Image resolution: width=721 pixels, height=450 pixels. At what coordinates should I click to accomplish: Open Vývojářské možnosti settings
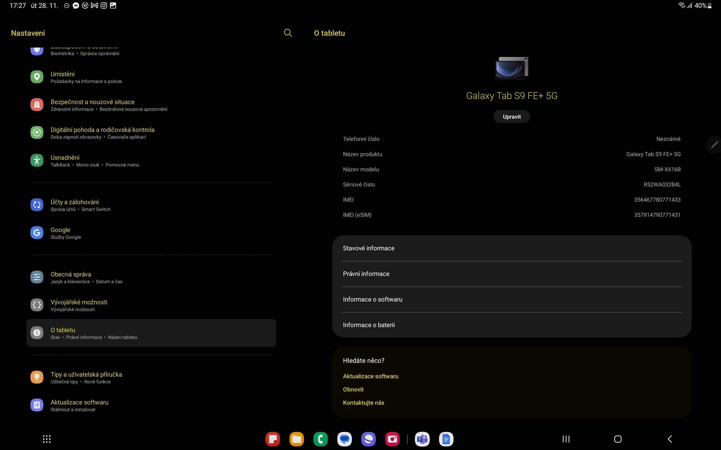click(151, 305)
